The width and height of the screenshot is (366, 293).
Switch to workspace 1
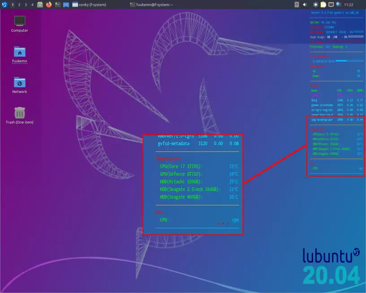(x=13, y=4)
